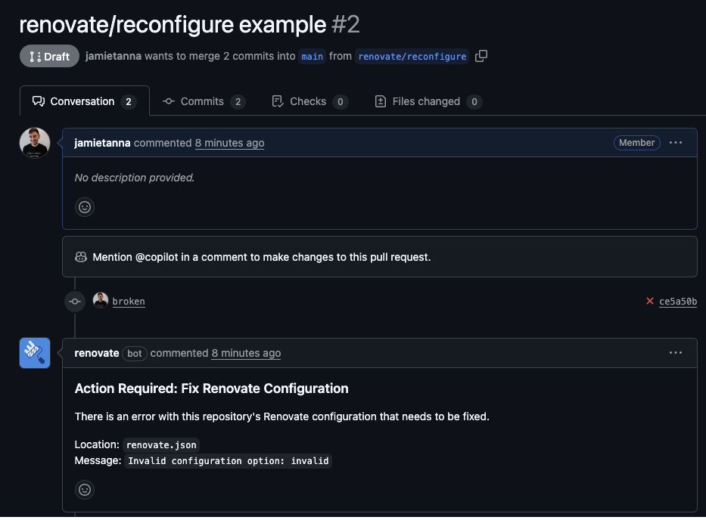
Task: Click the ce5a50b commit hash
Action: [678, 301]
